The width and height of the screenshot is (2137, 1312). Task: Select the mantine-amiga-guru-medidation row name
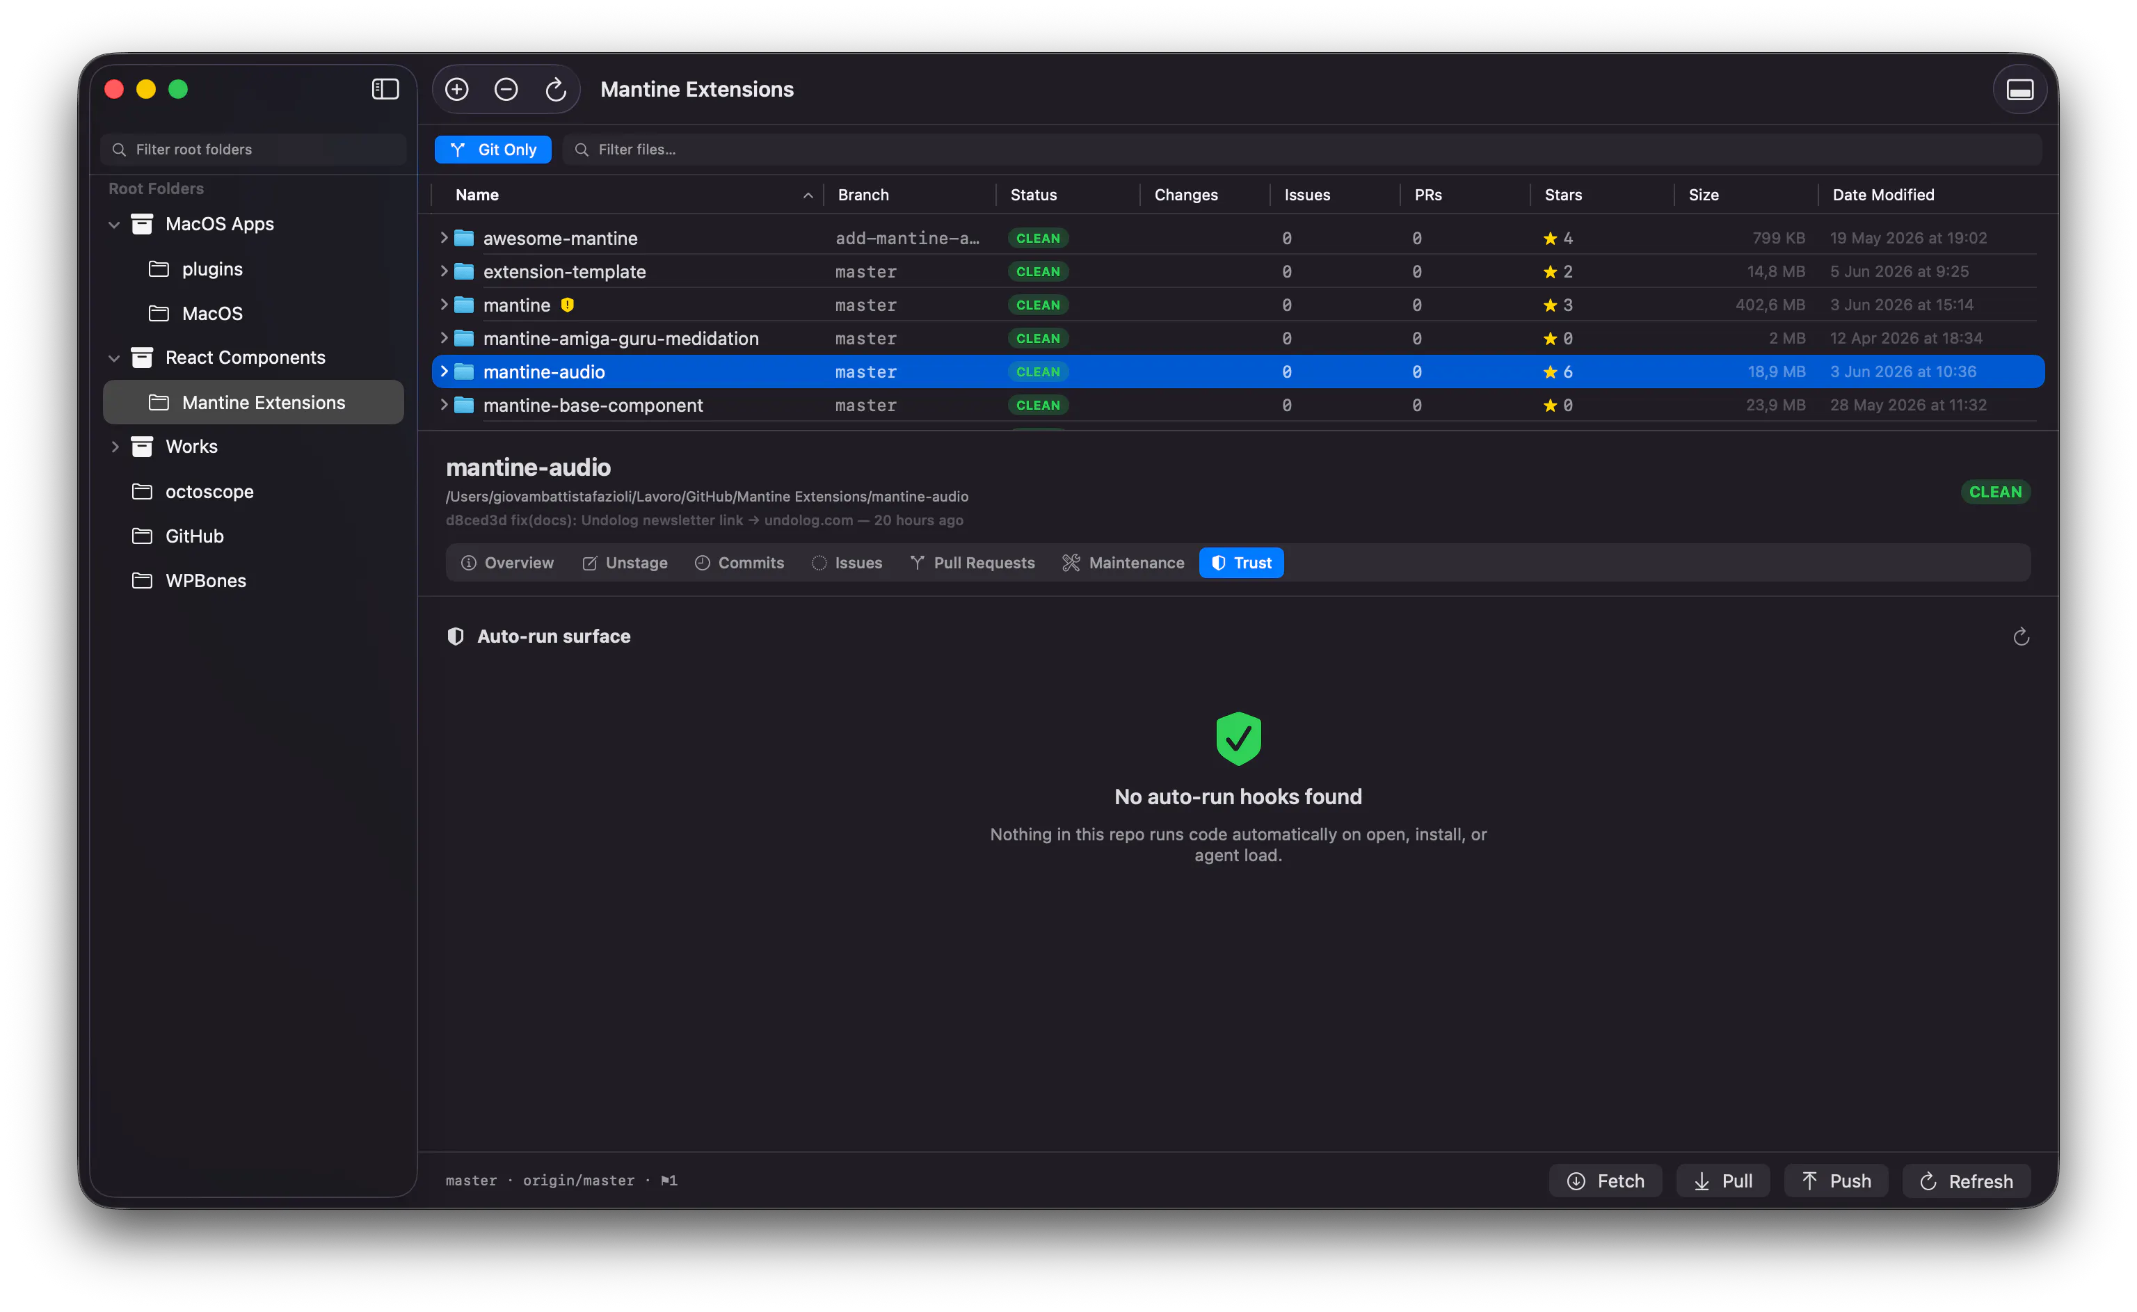click(x=621, y=338)
